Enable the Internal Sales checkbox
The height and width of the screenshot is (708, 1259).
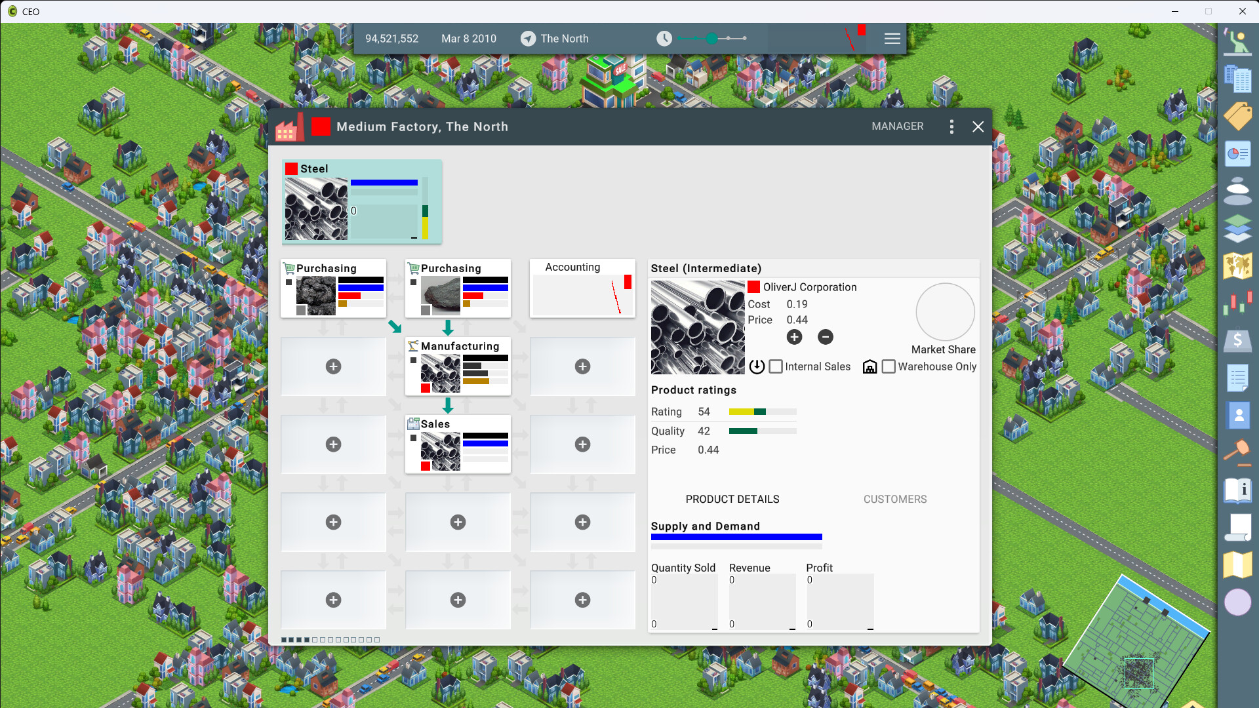click(776, 366)
